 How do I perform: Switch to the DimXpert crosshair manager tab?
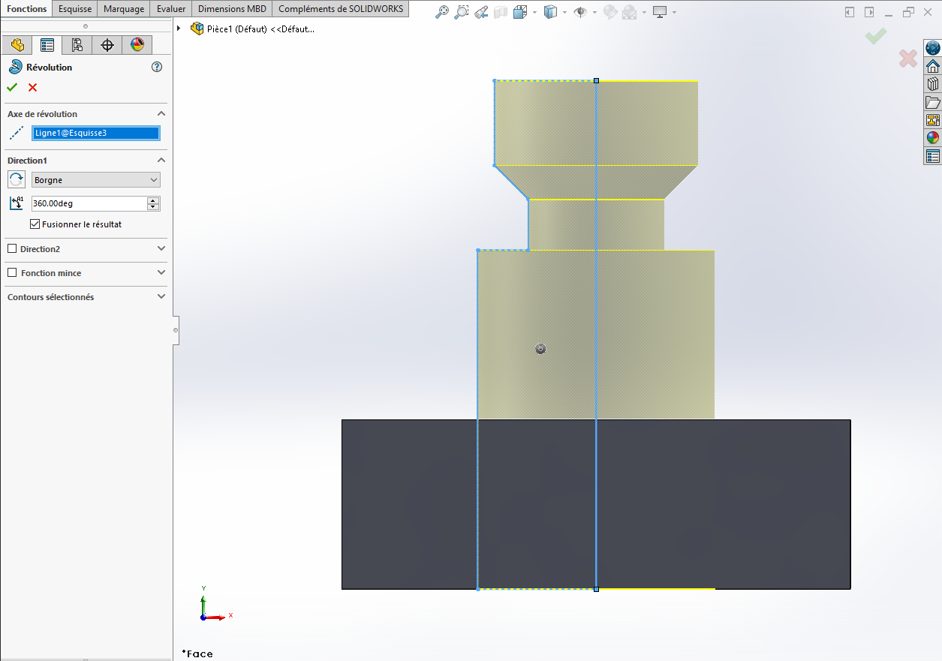pyautogui.click(x=107, y=45)
